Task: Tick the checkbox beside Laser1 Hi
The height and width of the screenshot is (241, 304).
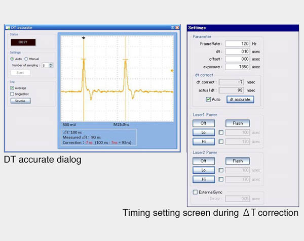Action: click(x=221, y=142)
